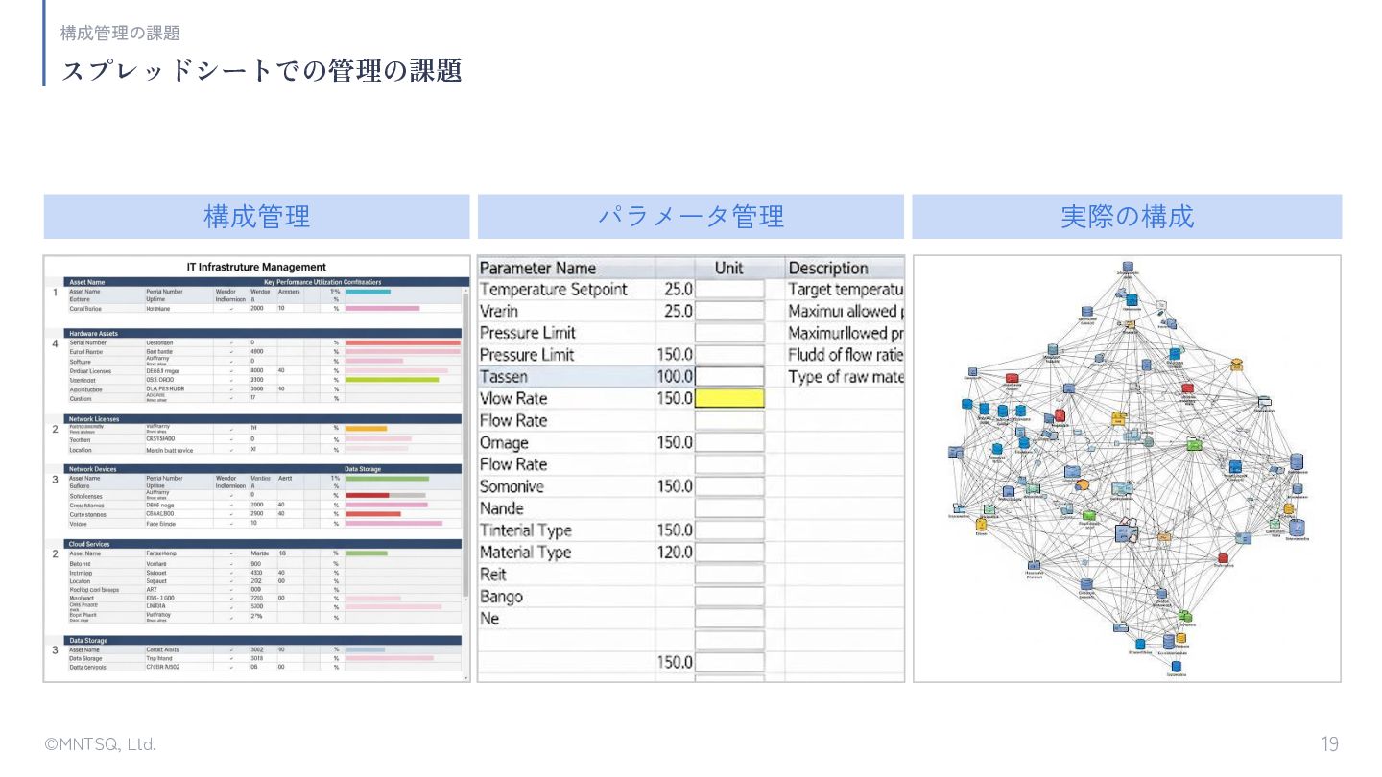1382x777 pixels.
Task: Click the value 100.0 in Tassen row
Action: pos(675,376)
